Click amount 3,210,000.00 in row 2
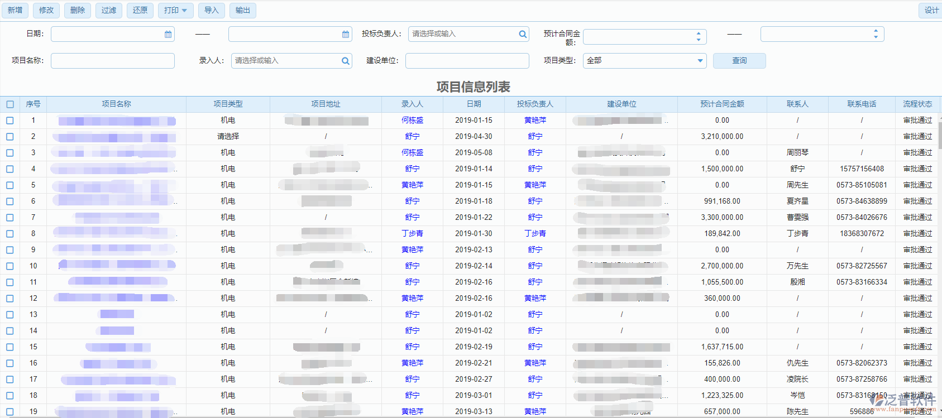The height and width of the screenshot is (418, 942). click(722, 137)
